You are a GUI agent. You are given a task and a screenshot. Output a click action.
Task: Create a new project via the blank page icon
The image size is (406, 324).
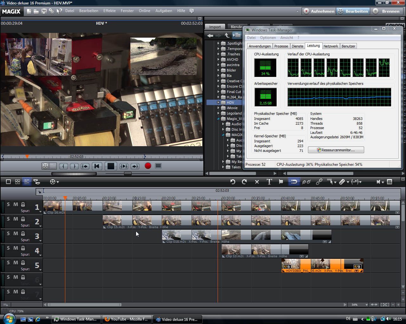pos(29,11)
